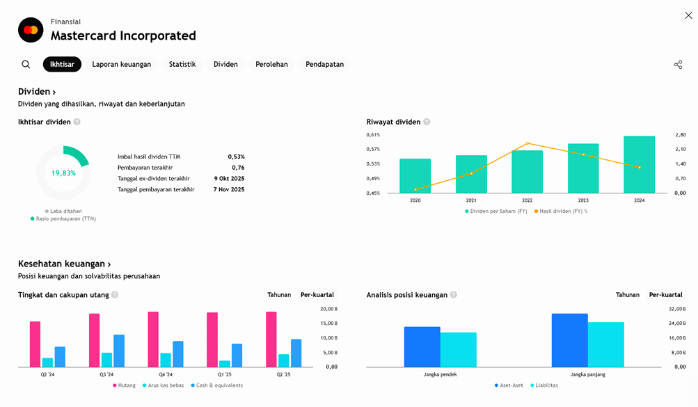
Task: Switch debt chart to Tahunan
Action: (279, 295)
